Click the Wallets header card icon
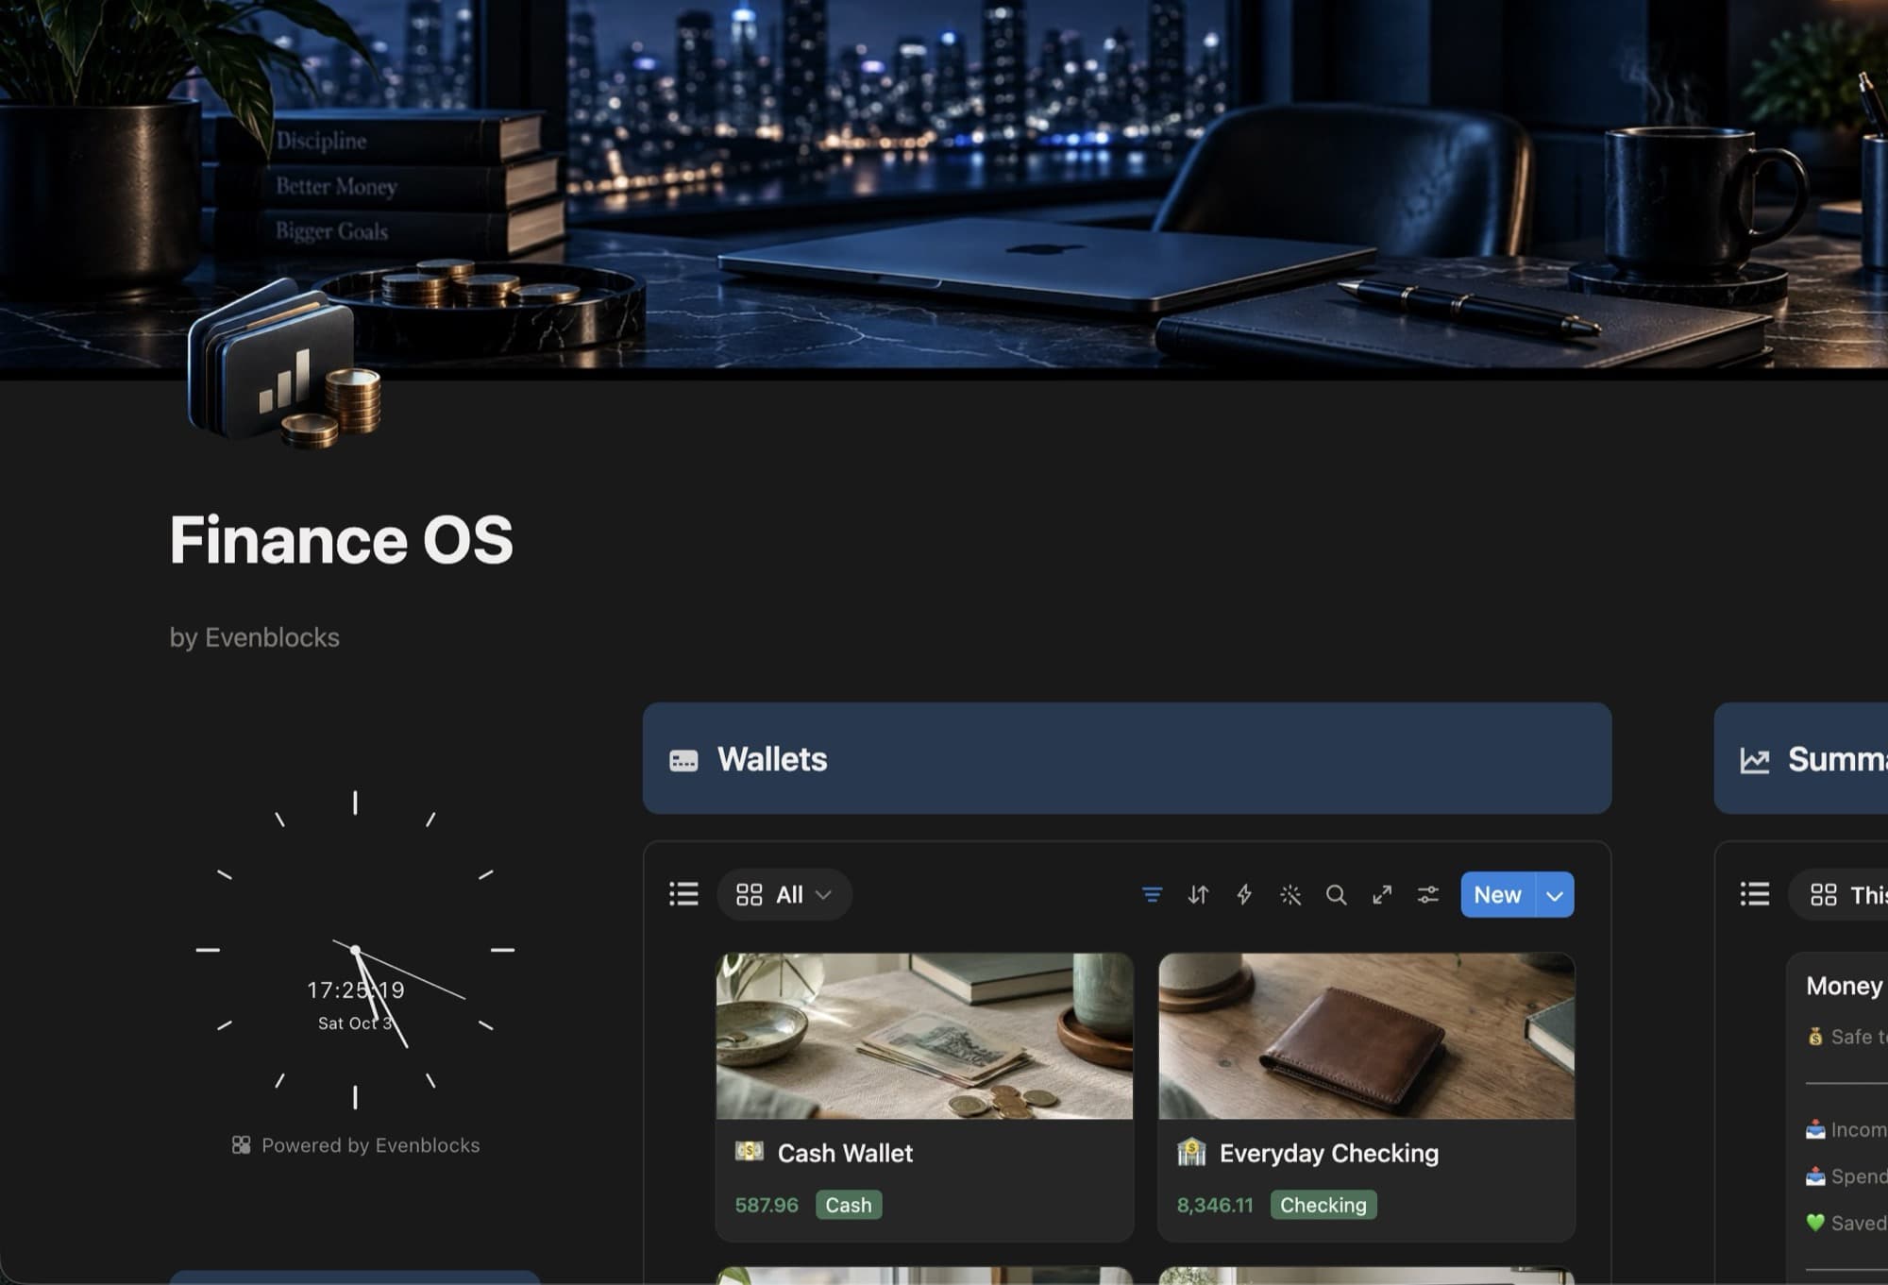This screenshot has height=1285, width=1888. 683,760
